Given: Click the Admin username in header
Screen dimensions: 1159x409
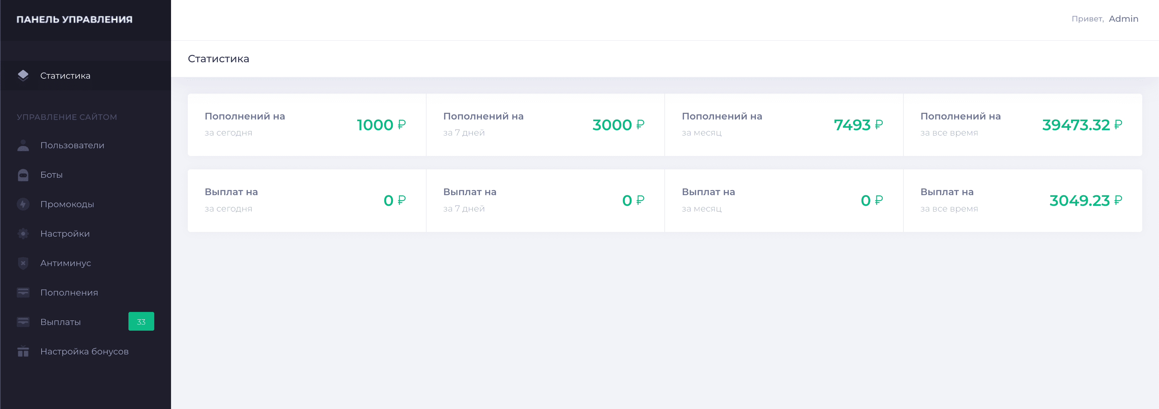Looking at the screenshot, I should pos(1123,19).
